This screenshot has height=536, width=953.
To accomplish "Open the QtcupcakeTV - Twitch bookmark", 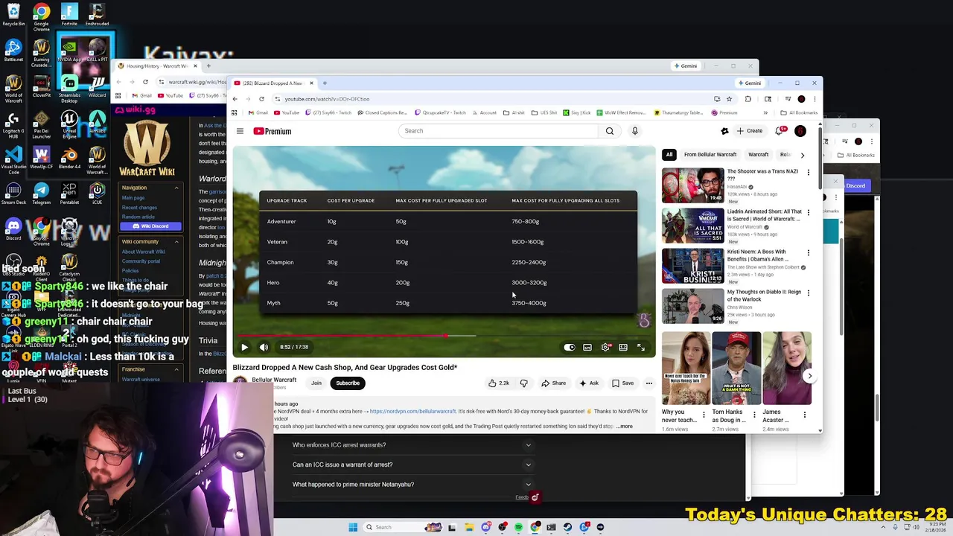I will pos(440,113).
